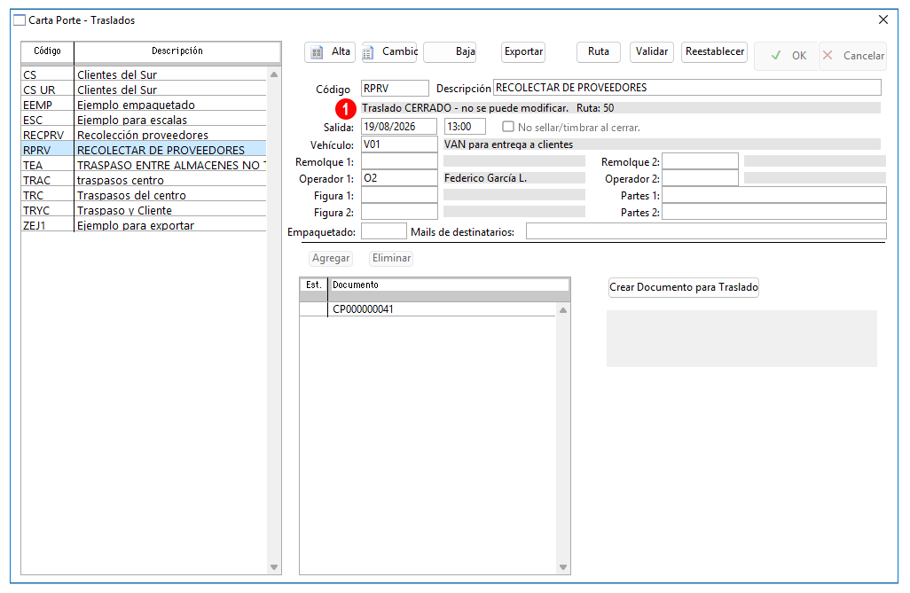
Task: Click the grayed Eliminar button
Action: tap(392, 258)
